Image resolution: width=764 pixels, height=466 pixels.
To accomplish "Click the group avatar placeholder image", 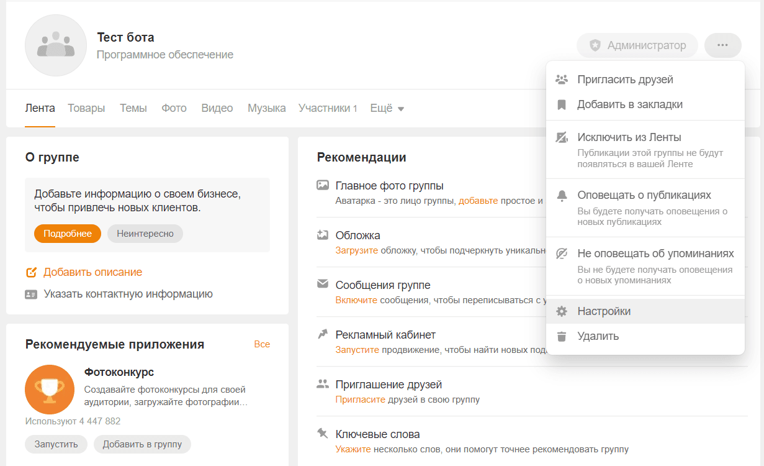I will pyautogui.click(x=56, y=45).
